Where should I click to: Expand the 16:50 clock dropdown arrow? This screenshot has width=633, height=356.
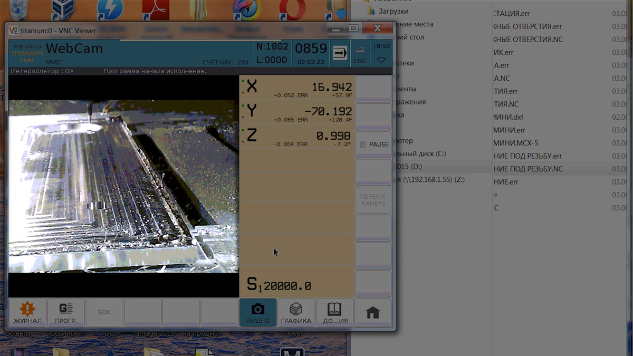pyautogui.click(x=381, y=60)
